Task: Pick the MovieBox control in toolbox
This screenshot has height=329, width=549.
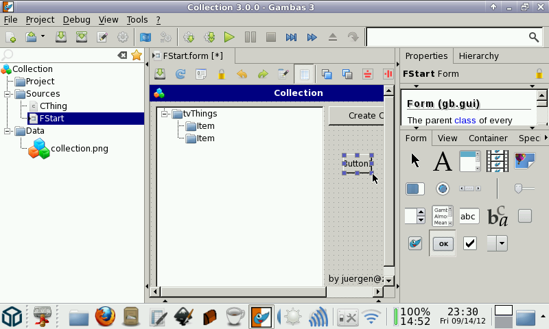Action: click(x=497, y=161)
